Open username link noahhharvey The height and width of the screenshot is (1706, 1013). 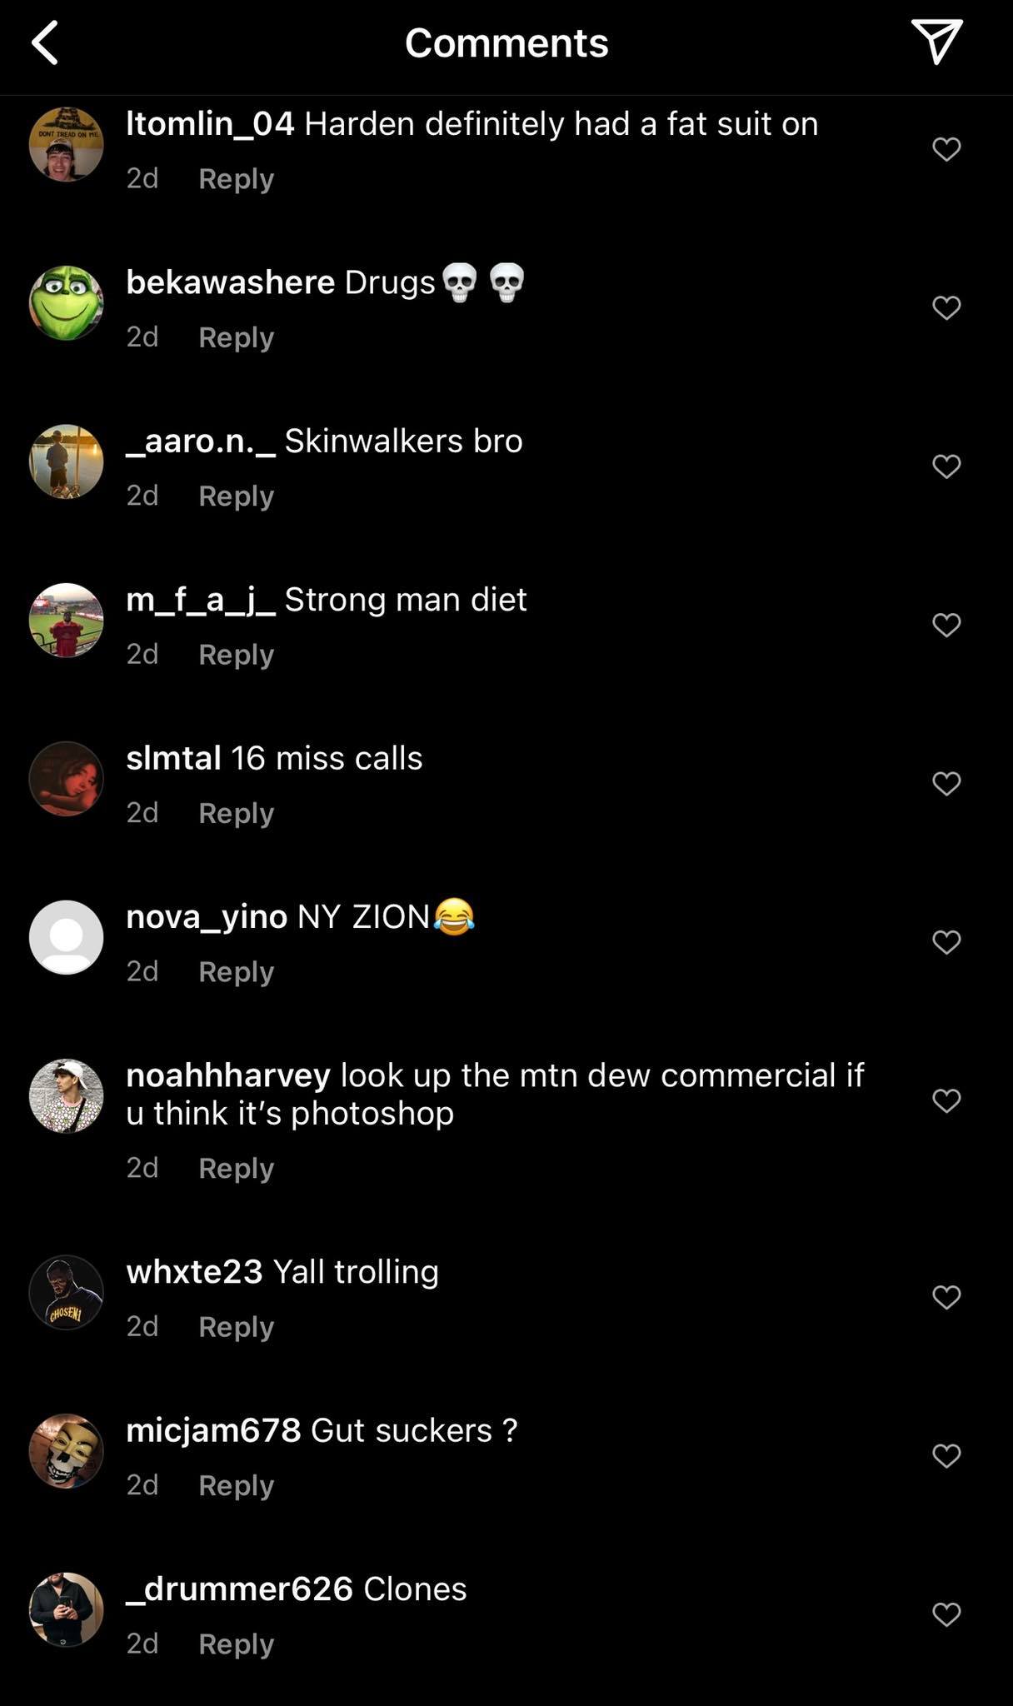point(227,1075)
